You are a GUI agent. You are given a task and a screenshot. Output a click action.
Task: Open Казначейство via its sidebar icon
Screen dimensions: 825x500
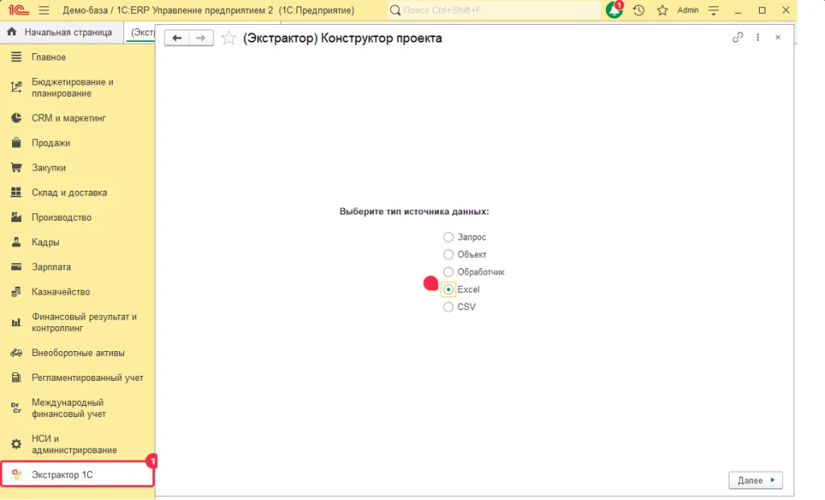tap(17, 291)
